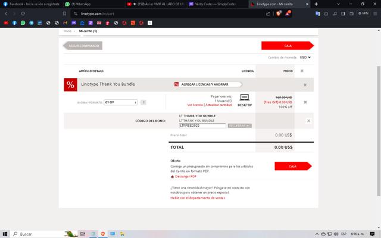Viewport: 381px width, 238px height.
Task: Click the Linotype Thank You Bundle title
Action: [x=108, y=84]
